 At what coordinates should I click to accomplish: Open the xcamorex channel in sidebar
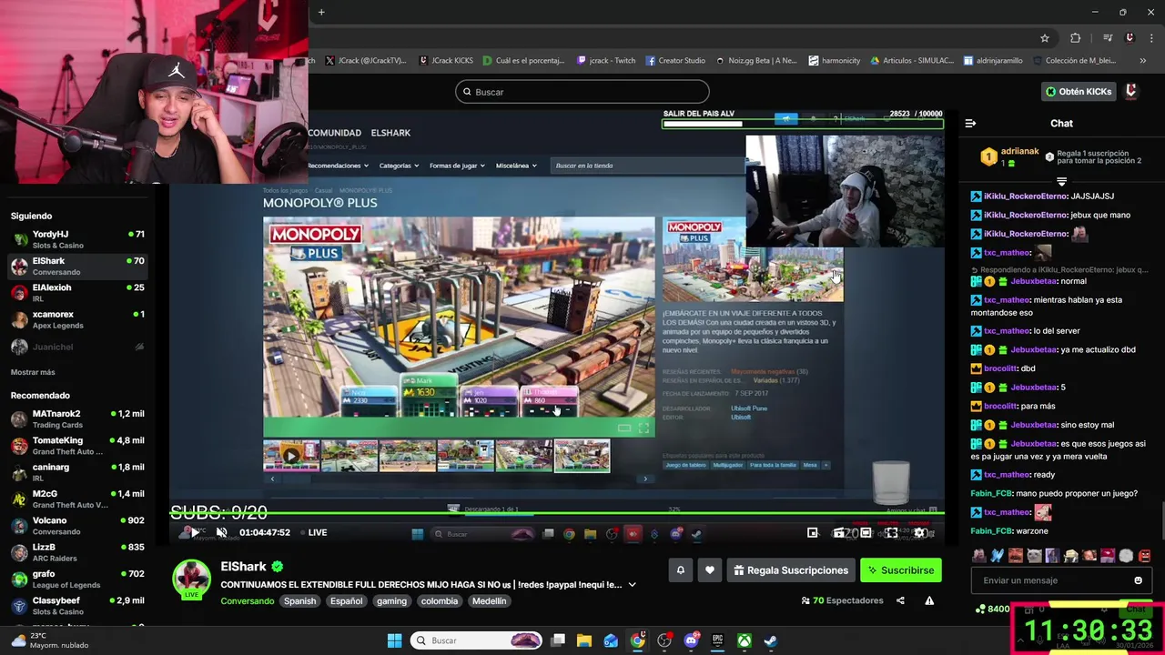[77, 319]
